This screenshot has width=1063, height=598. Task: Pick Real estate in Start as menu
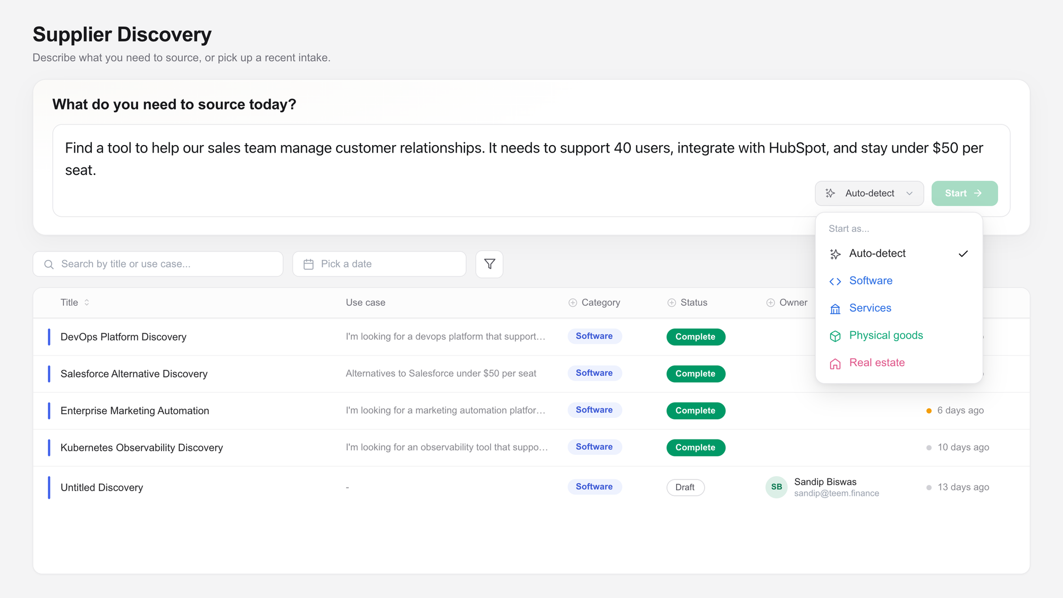tap(899, 363)
